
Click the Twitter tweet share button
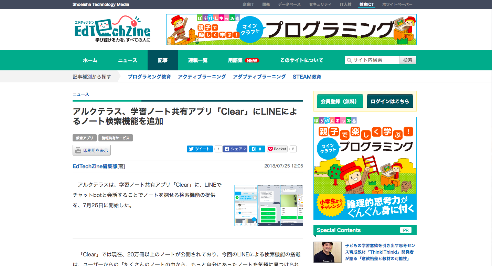coord(200,149)
